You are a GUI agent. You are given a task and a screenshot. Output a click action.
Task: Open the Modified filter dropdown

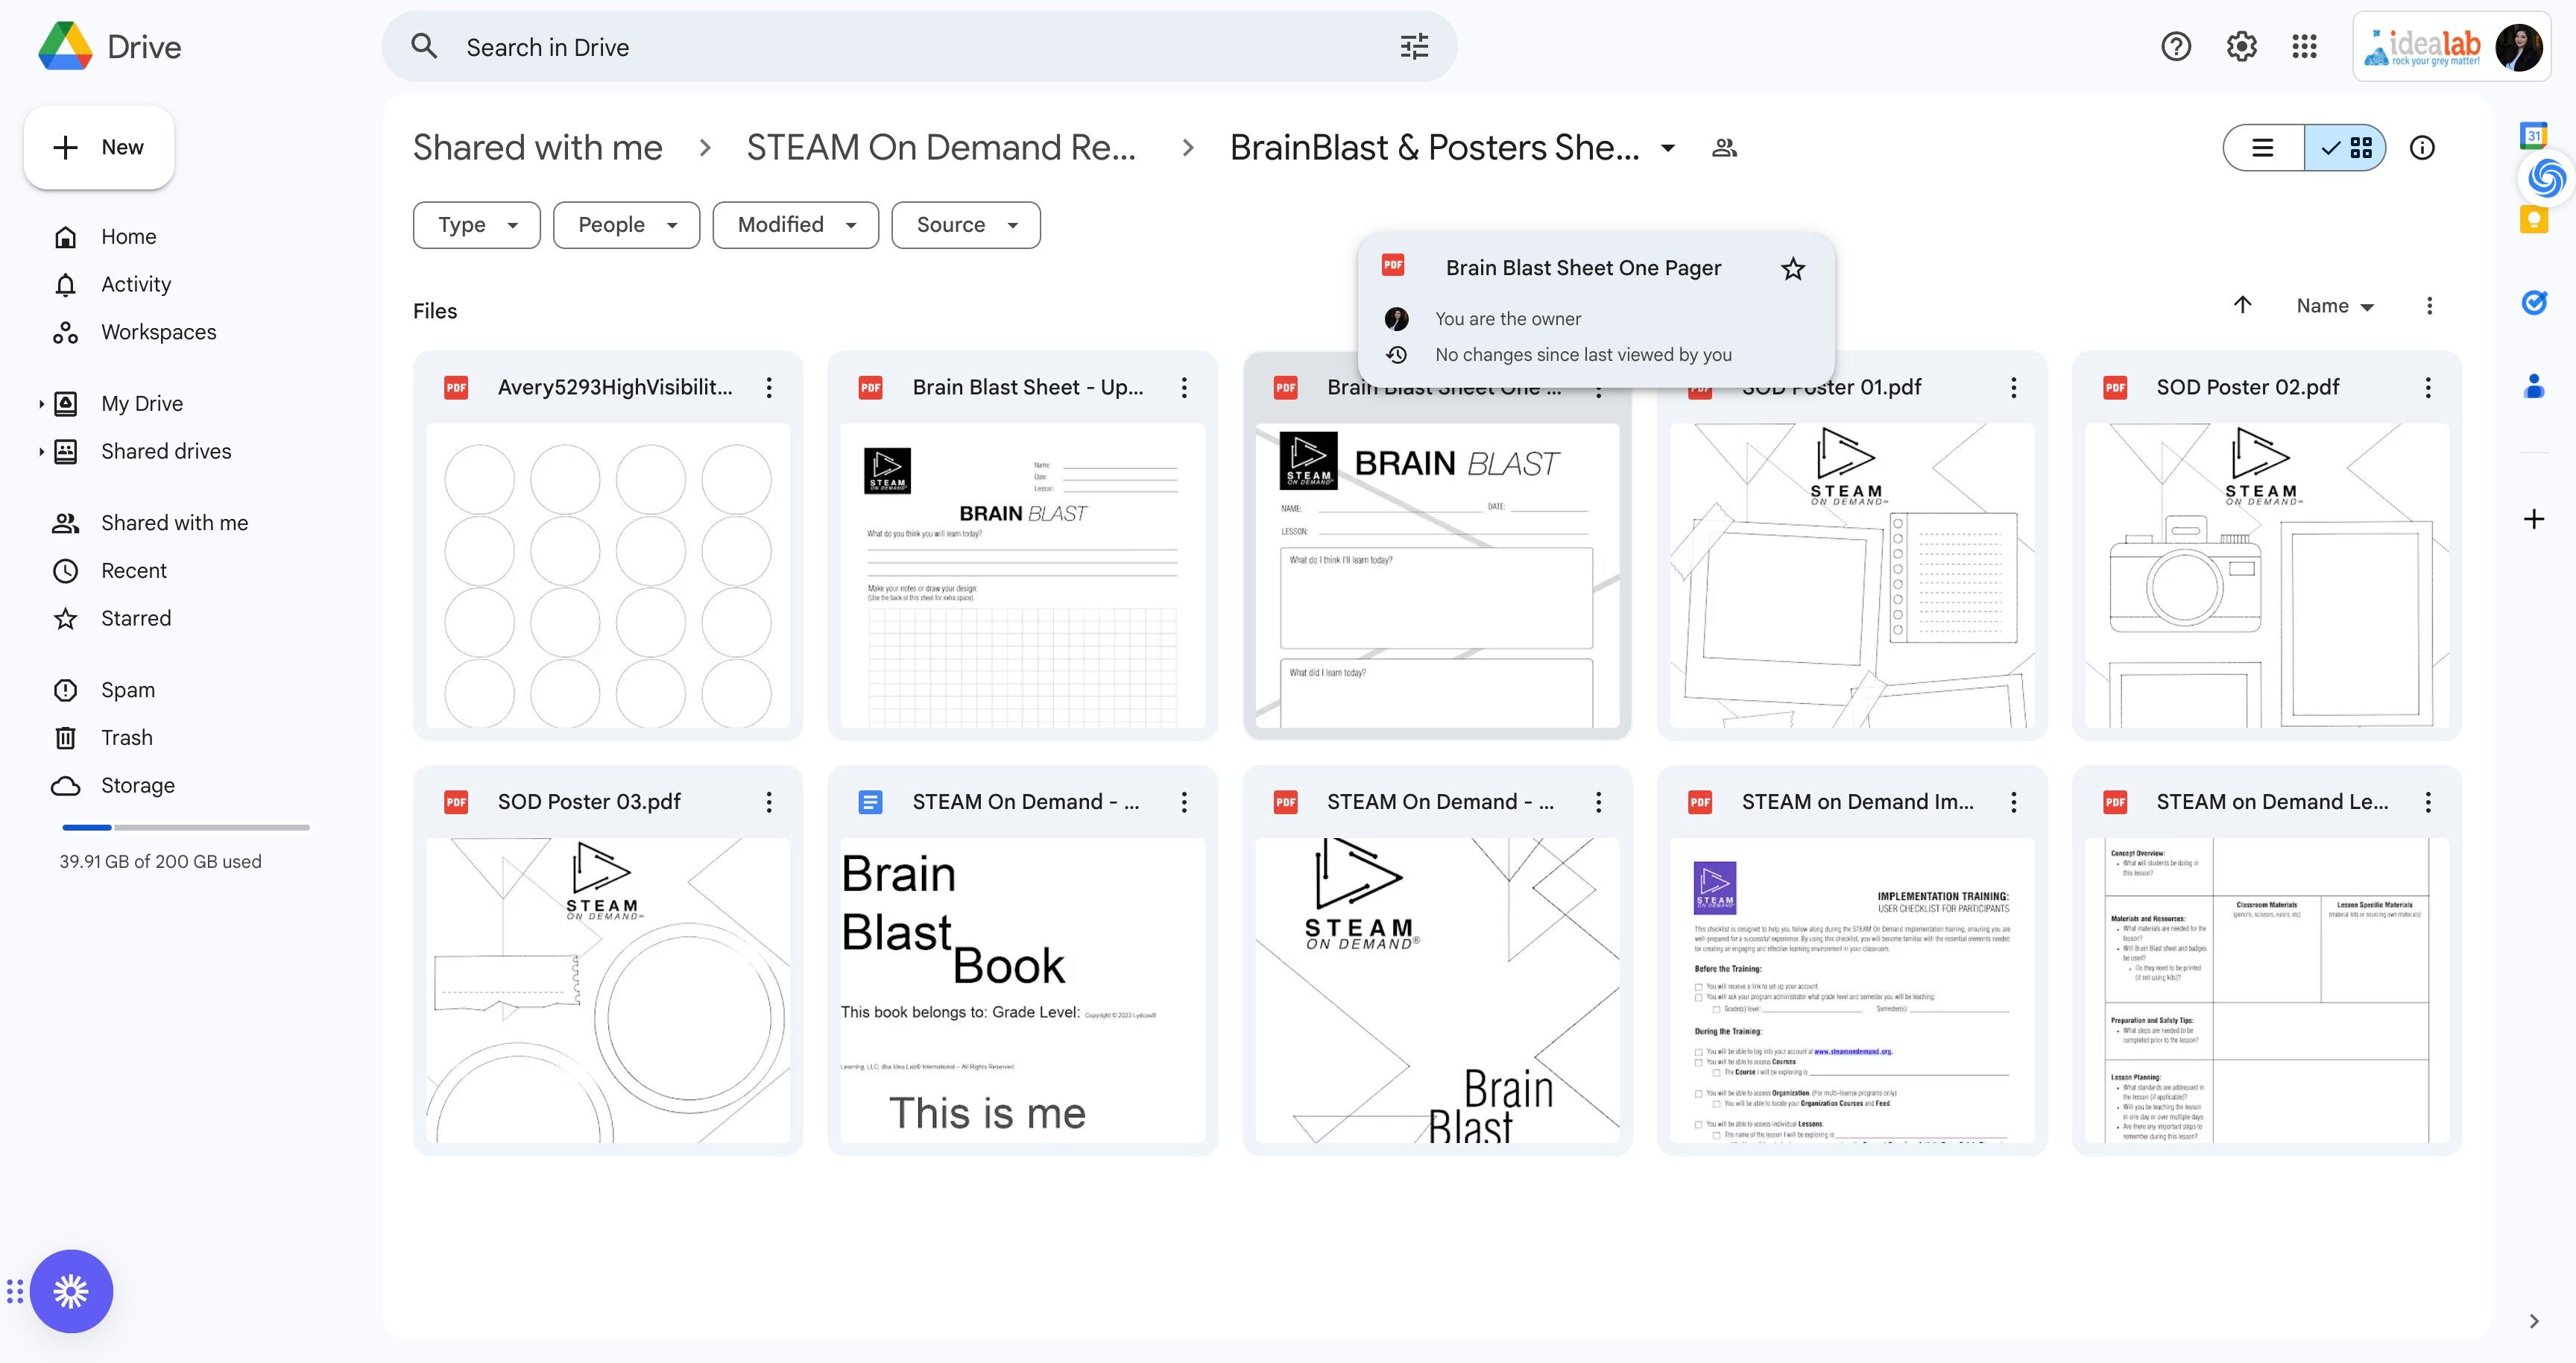click(795, 225)
